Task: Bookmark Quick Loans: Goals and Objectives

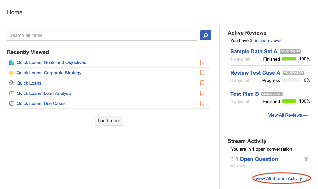Action: (202, 62)
